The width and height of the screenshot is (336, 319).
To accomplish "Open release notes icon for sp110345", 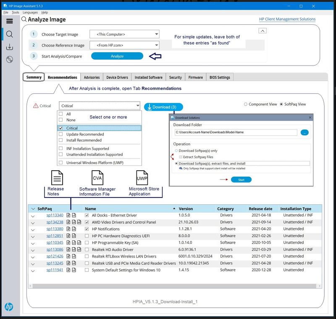I will [68, 243].
